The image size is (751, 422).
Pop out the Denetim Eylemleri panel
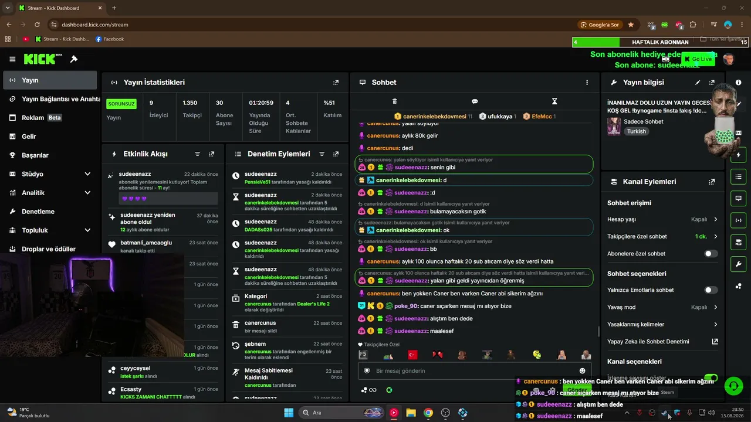coord(336,154)
